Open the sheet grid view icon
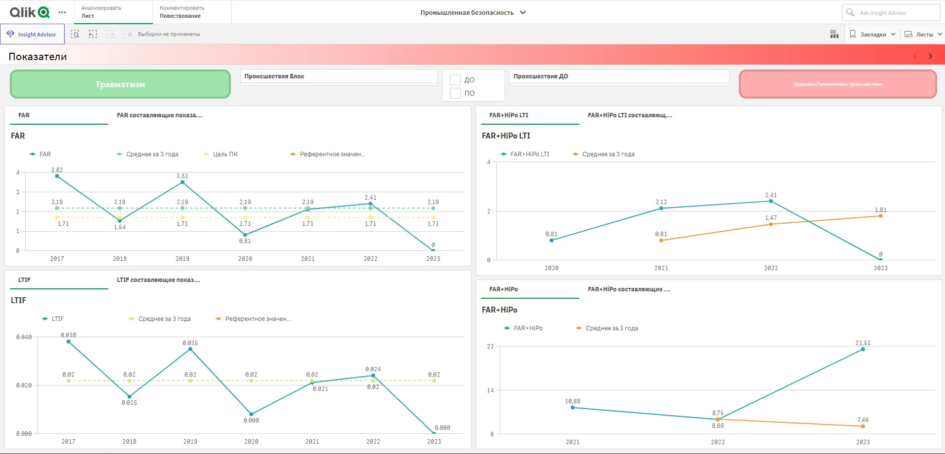Image resolution: width=945 pixels, height=454 pixels. coord(835,34)
